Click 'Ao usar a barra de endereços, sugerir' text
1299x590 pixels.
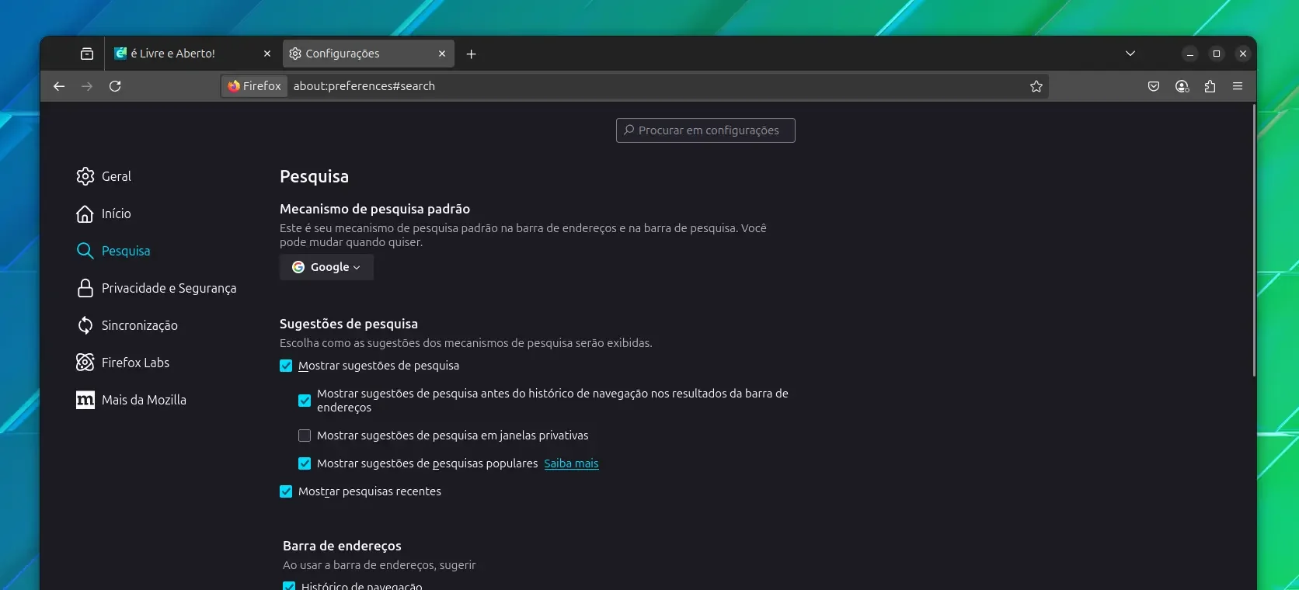379,565
